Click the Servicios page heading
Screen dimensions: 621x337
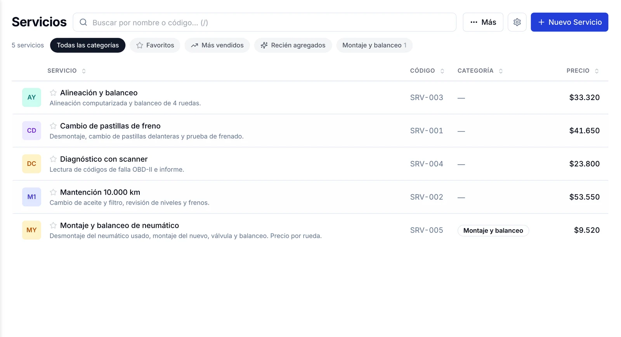coord(39,22)
